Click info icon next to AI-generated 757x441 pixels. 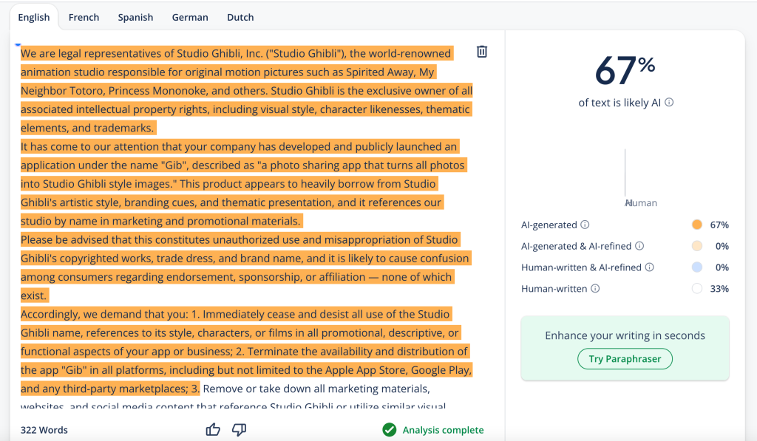[x=585, y=225]
